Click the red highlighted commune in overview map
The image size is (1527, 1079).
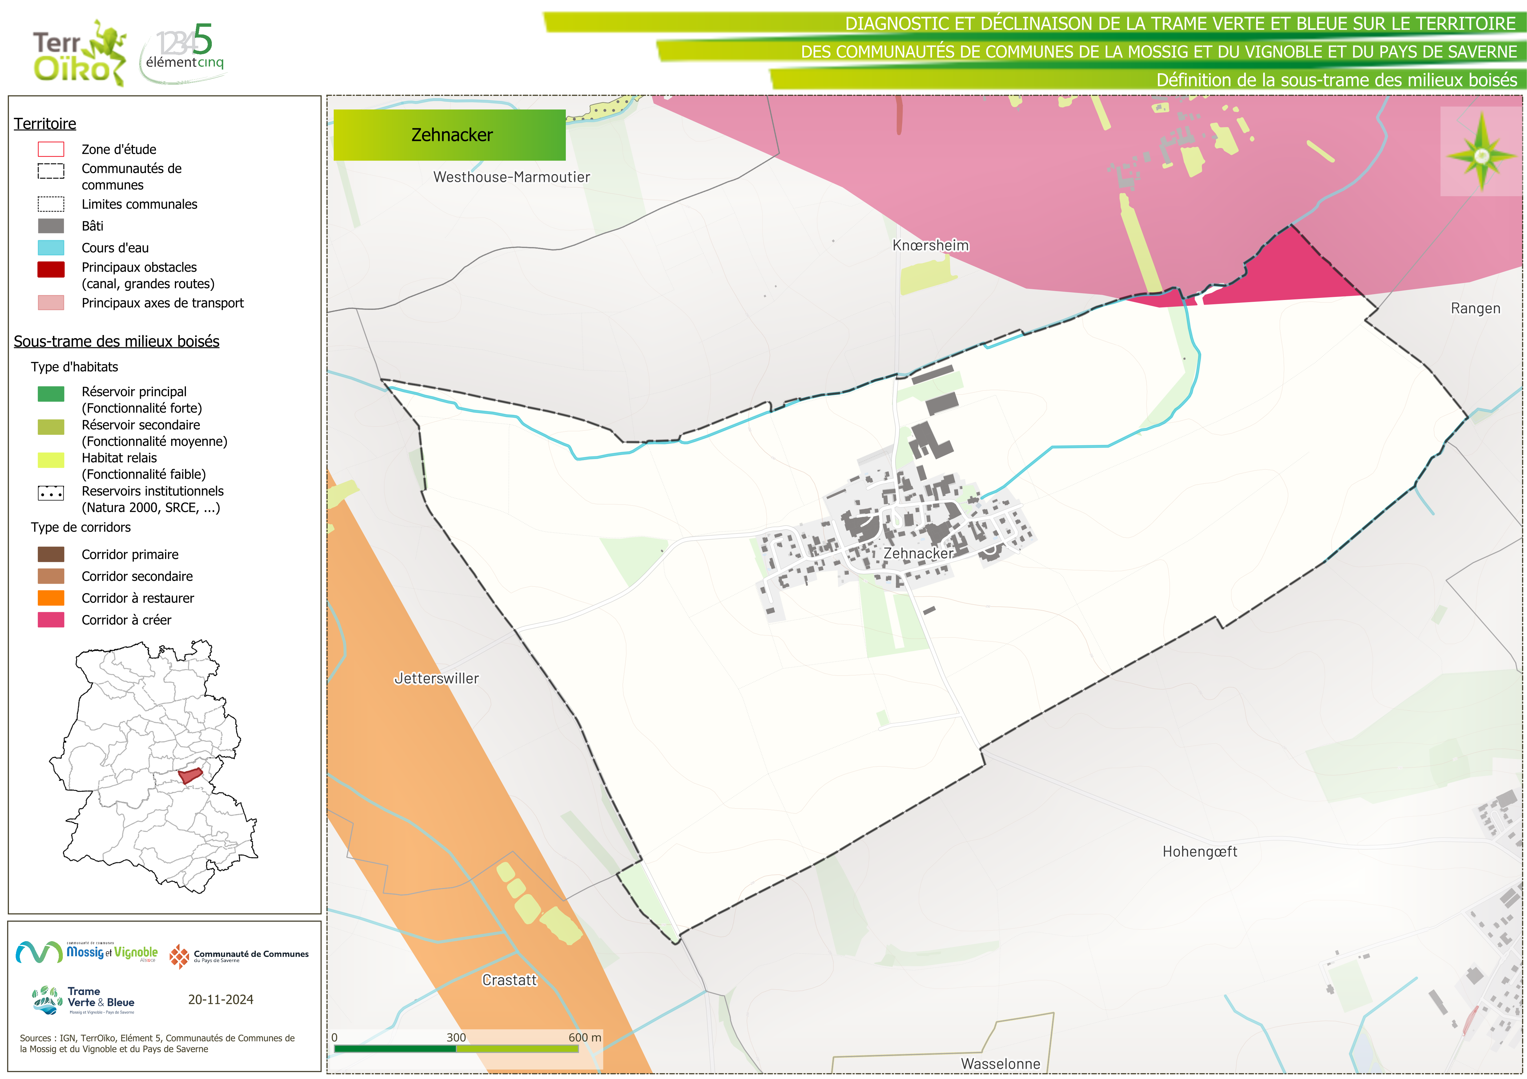tap(190, 775)
